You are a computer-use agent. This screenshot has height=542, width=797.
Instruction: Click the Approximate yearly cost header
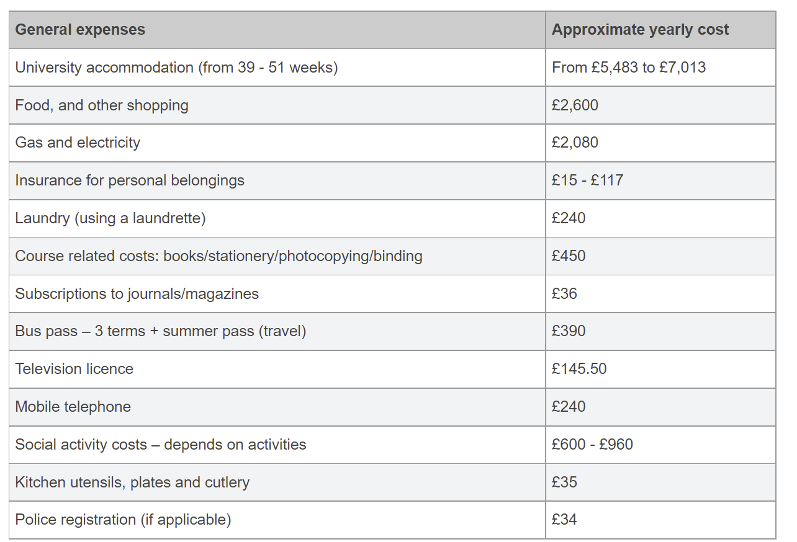coord(640,30)
